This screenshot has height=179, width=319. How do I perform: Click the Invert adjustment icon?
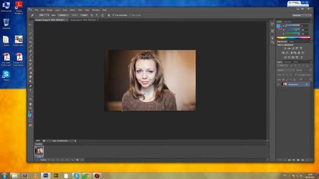click(285, 58)
